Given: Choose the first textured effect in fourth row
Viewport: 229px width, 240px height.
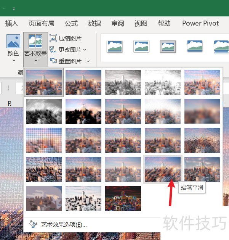Looking at the screenshot, I should pyautogui.click(x=44, y=169).
